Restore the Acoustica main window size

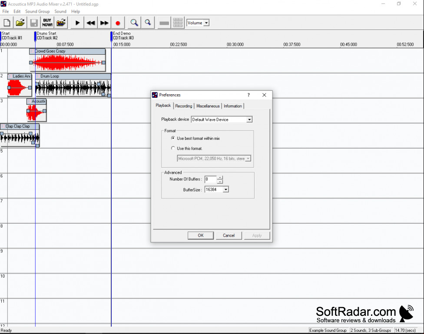pos(399,4)
